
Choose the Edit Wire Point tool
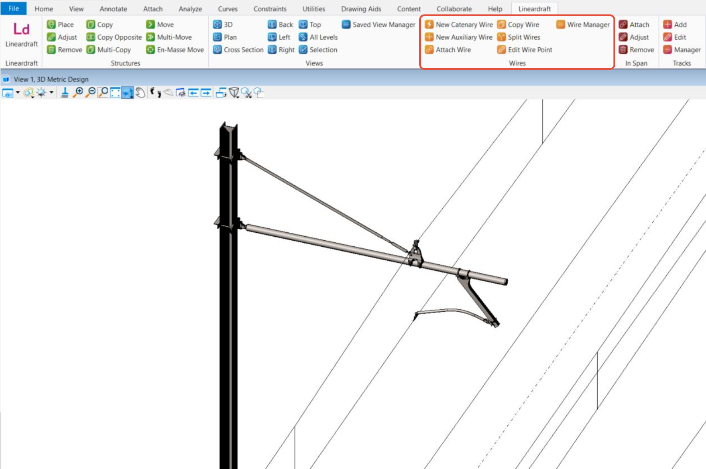pyautogui.click(x=525, y=50)
